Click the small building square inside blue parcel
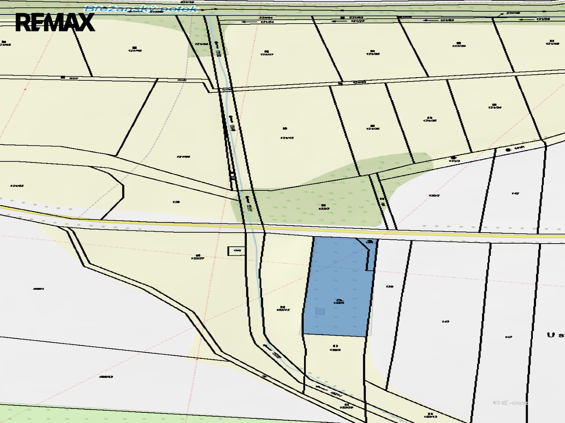 pos(320,312)
